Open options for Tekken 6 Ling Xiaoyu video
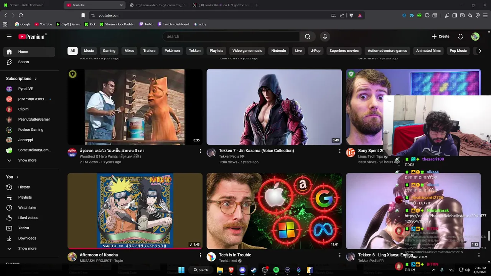Viewport: 491px width, 276px height. point(479,255)
